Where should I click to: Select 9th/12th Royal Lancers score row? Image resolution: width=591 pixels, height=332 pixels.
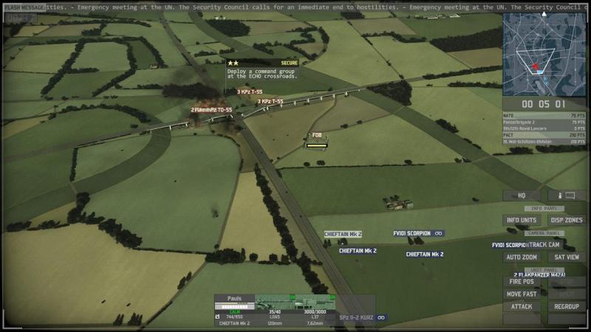click(544, 128)
